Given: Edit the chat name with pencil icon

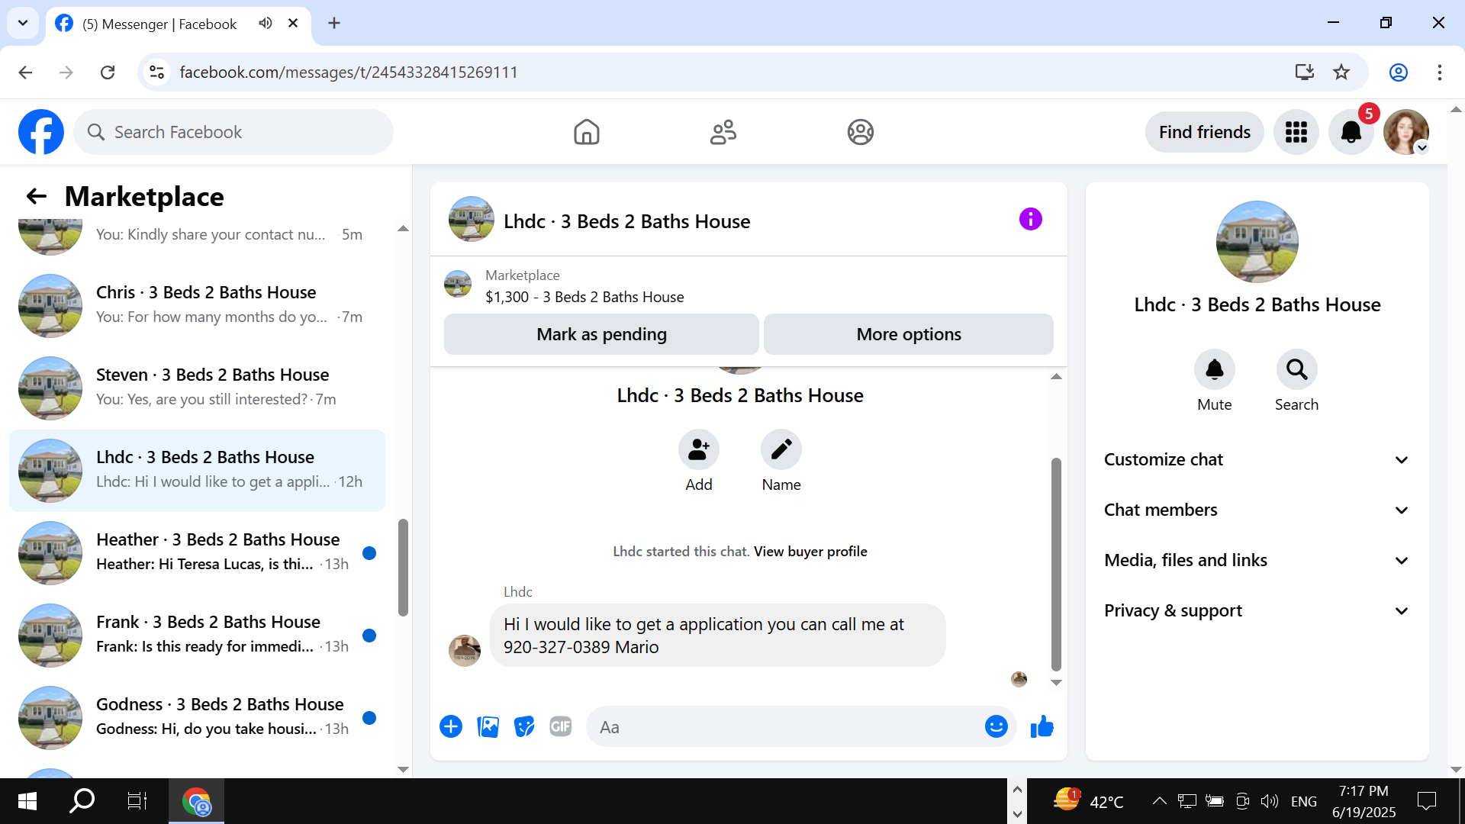Looking at the screenshot, I should coord(781,449).
